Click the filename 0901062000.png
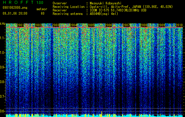 [x=15, y=8]
